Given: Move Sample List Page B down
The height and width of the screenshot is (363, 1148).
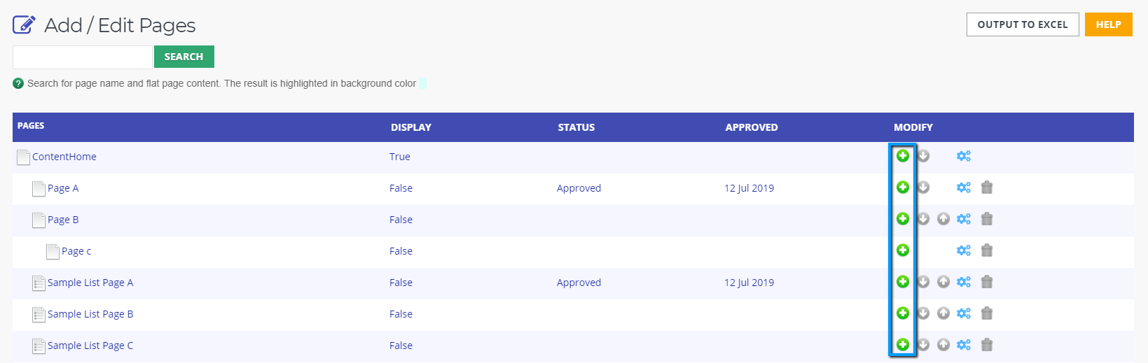Looking at the screenshot, I should coord(923,313).
